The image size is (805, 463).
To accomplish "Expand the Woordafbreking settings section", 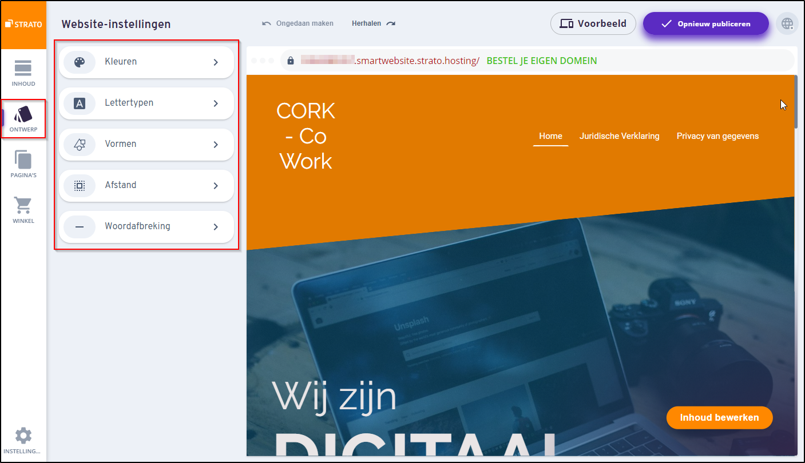I will tap(146, 226).
